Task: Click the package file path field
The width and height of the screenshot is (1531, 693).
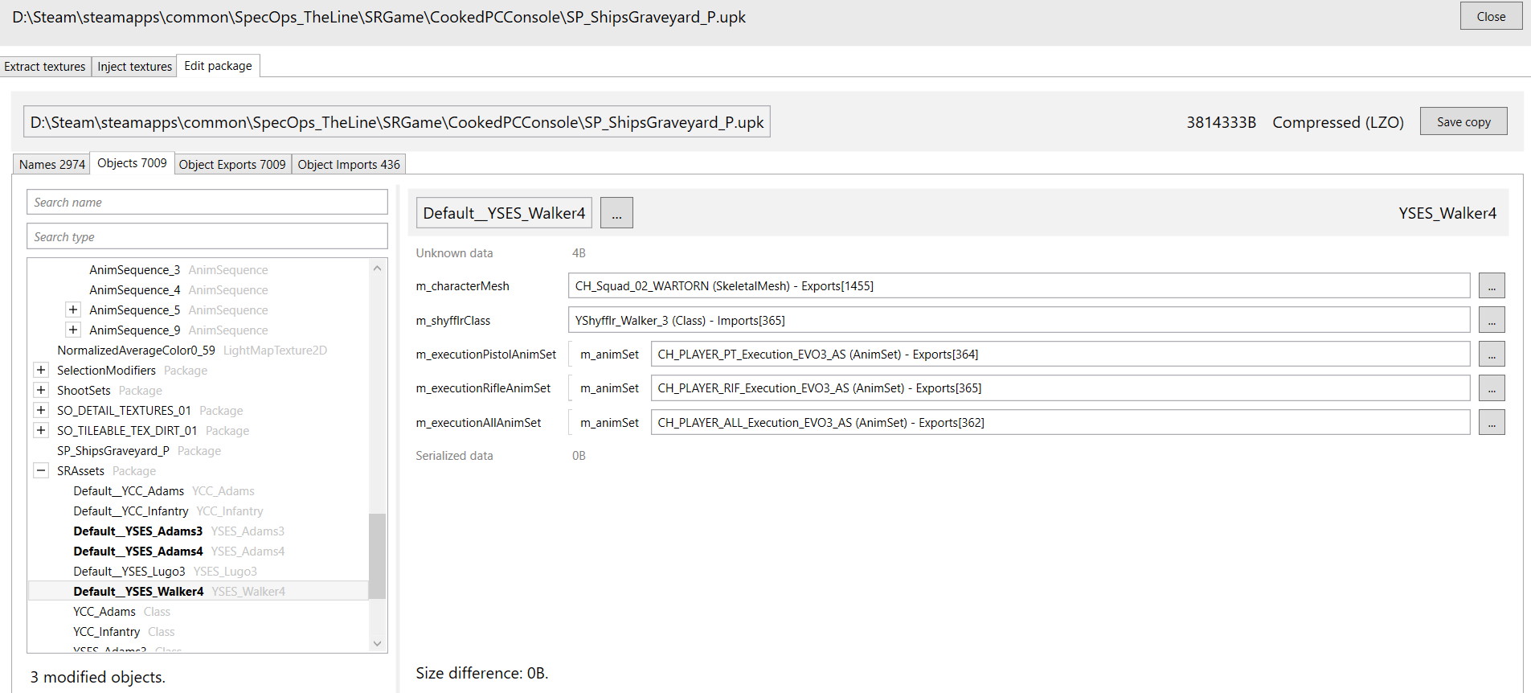Action: point(397,122)
